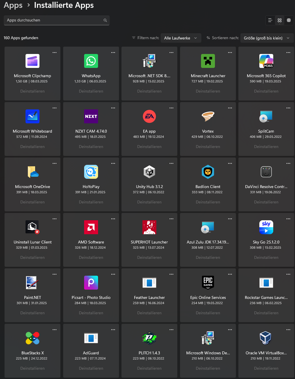
Task: Focus the Apps durchsuchen search field
Action: click(x=57, y=20)
